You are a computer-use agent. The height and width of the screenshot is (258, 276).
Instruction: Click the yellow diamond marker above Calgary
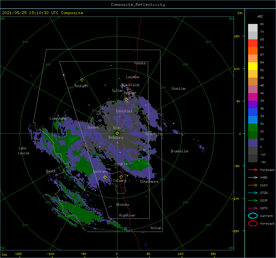[x=121, y=177]
